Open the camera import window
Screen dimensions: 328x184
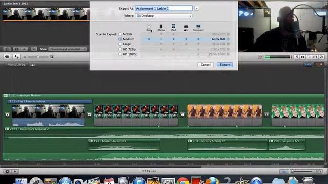click(7, 57)
